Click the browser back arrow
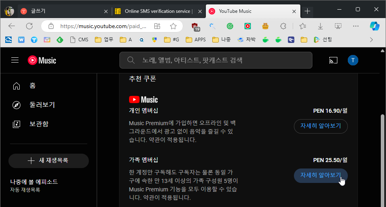This screenshot has width=386, height=207. (x=12, y=26)
